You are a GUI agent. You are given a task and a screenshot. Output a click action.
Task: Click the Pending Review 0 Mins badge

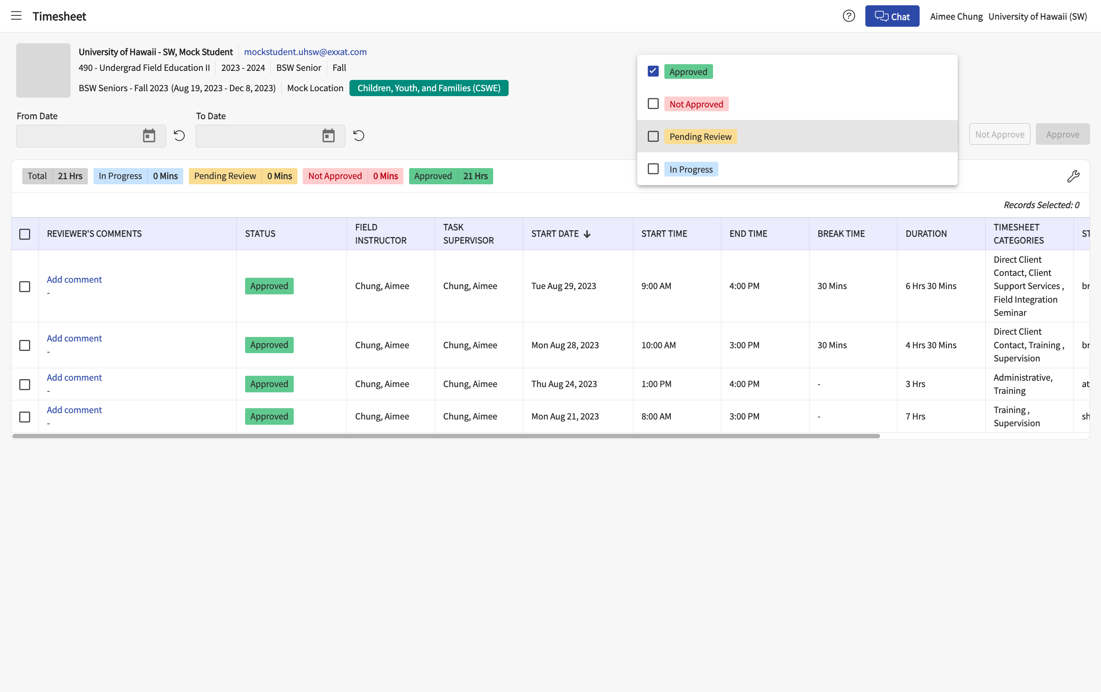[x=243, y=176]
